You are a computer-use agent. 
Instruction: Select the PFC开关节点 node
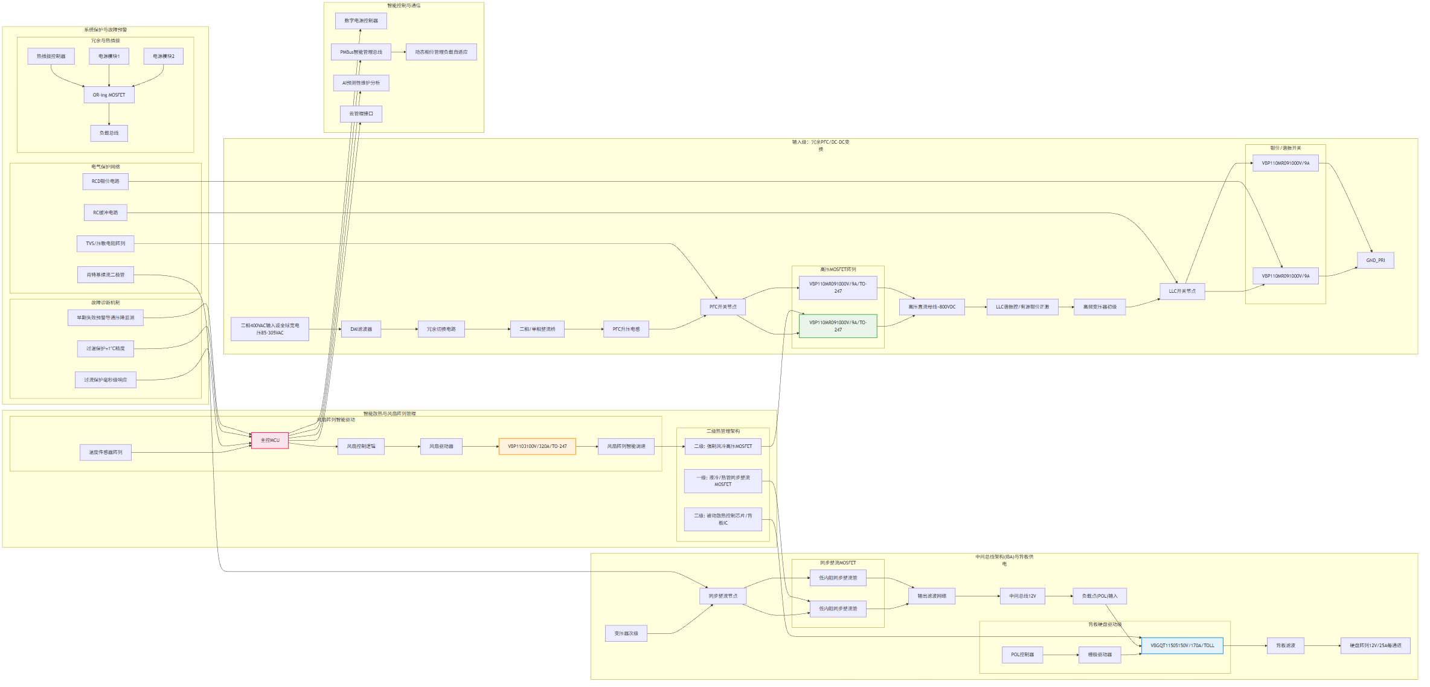(x=723, y=307)
